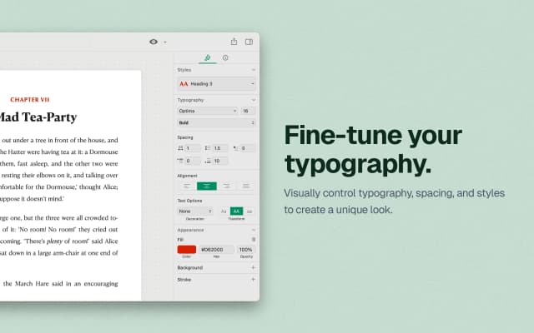Screen dimensions: 534x333
Task: Select right text alignment
Action: pos(226,186)
